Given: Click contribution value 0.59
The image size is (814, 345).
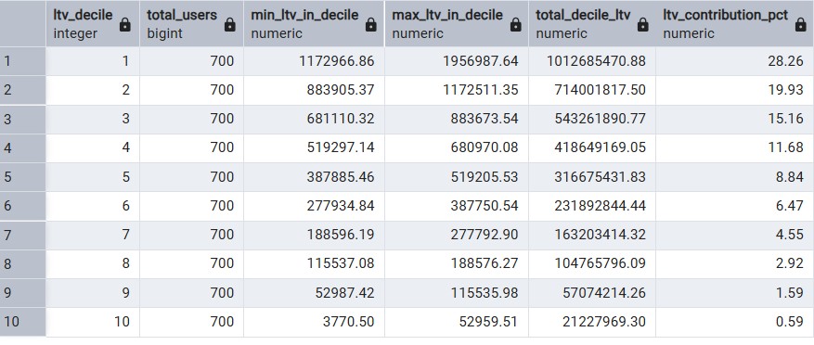Looking at the screenshot, I should (790, 322).
